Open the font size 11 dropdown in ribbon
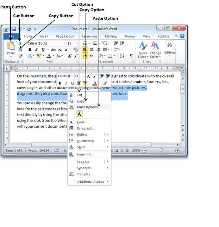 tap(77, 43)
